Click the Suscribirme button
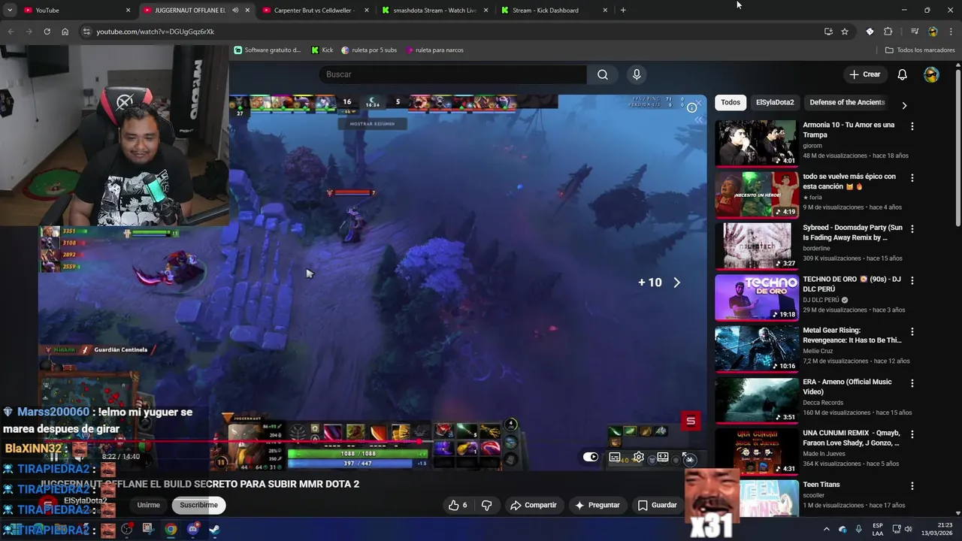962x541 pixels. coord(198,505)
